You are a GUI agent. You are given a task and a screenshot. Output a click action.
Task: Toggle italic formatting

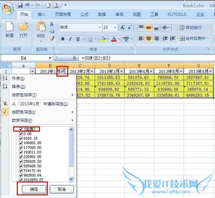[70, 39]
